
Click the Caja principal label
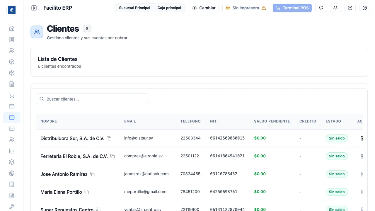coord(169,8)
